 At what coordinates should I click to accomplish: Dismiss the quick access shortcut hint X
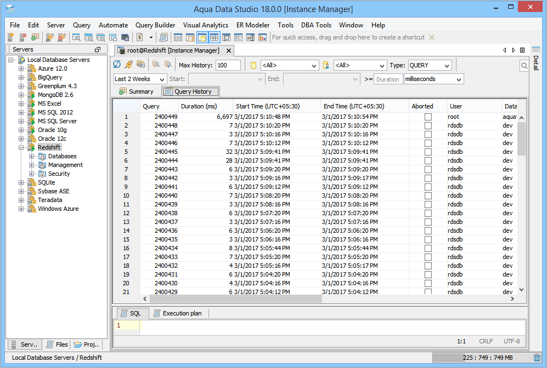tap(432, 37)
